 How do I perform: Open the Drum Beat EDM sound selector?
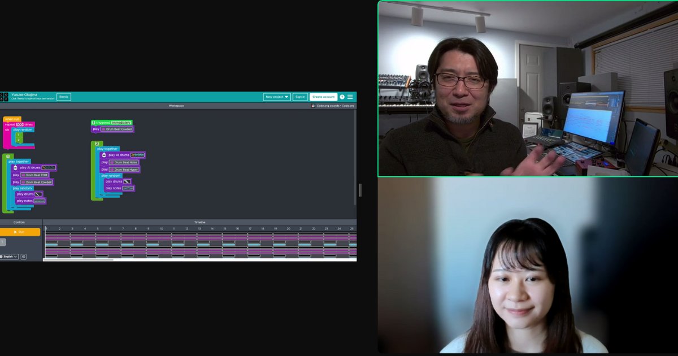[x=34, y=175]
